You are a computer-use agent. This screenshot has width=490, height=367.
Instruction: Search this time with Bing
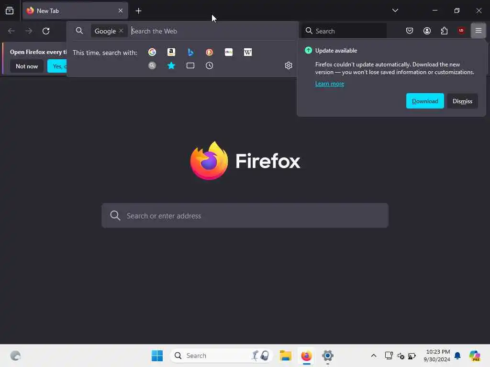click(190, 52)
